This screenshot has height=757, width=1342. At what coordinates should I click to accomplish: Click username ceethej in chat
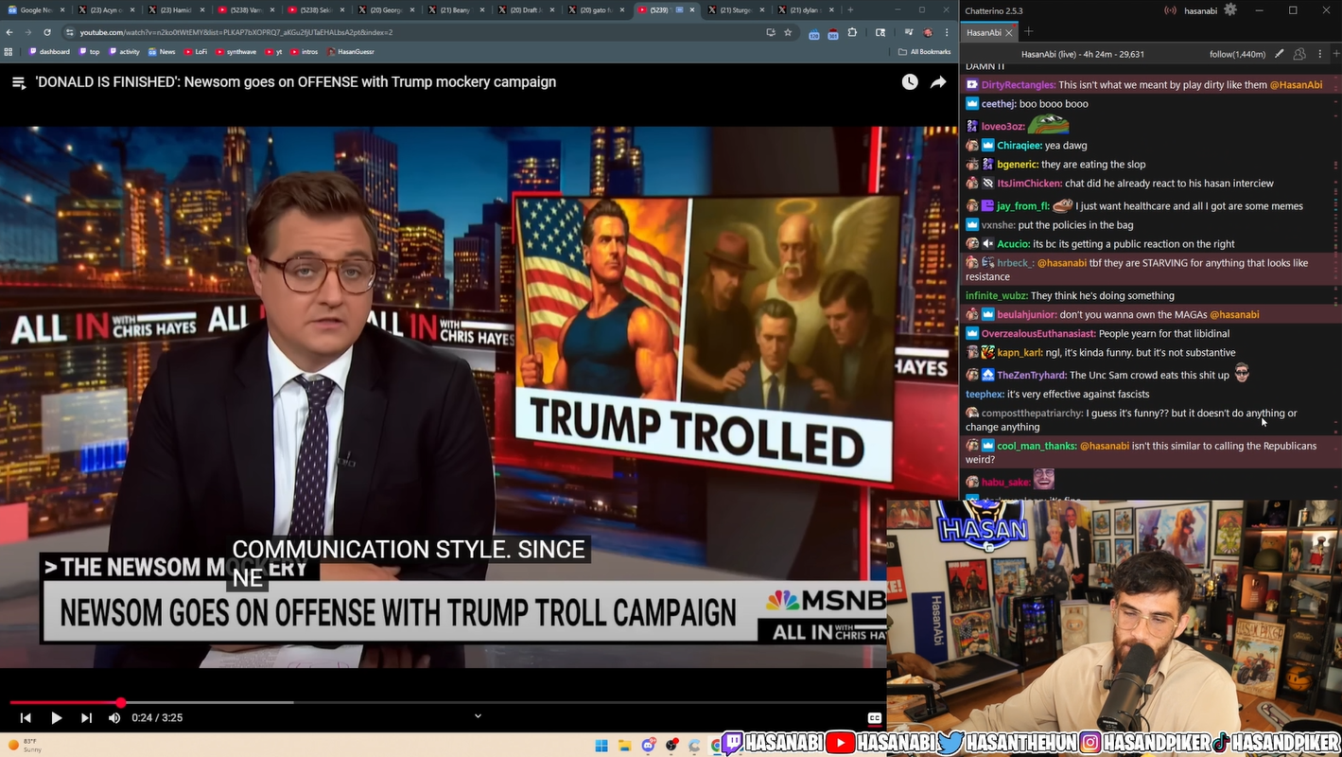tap(999, 104)
